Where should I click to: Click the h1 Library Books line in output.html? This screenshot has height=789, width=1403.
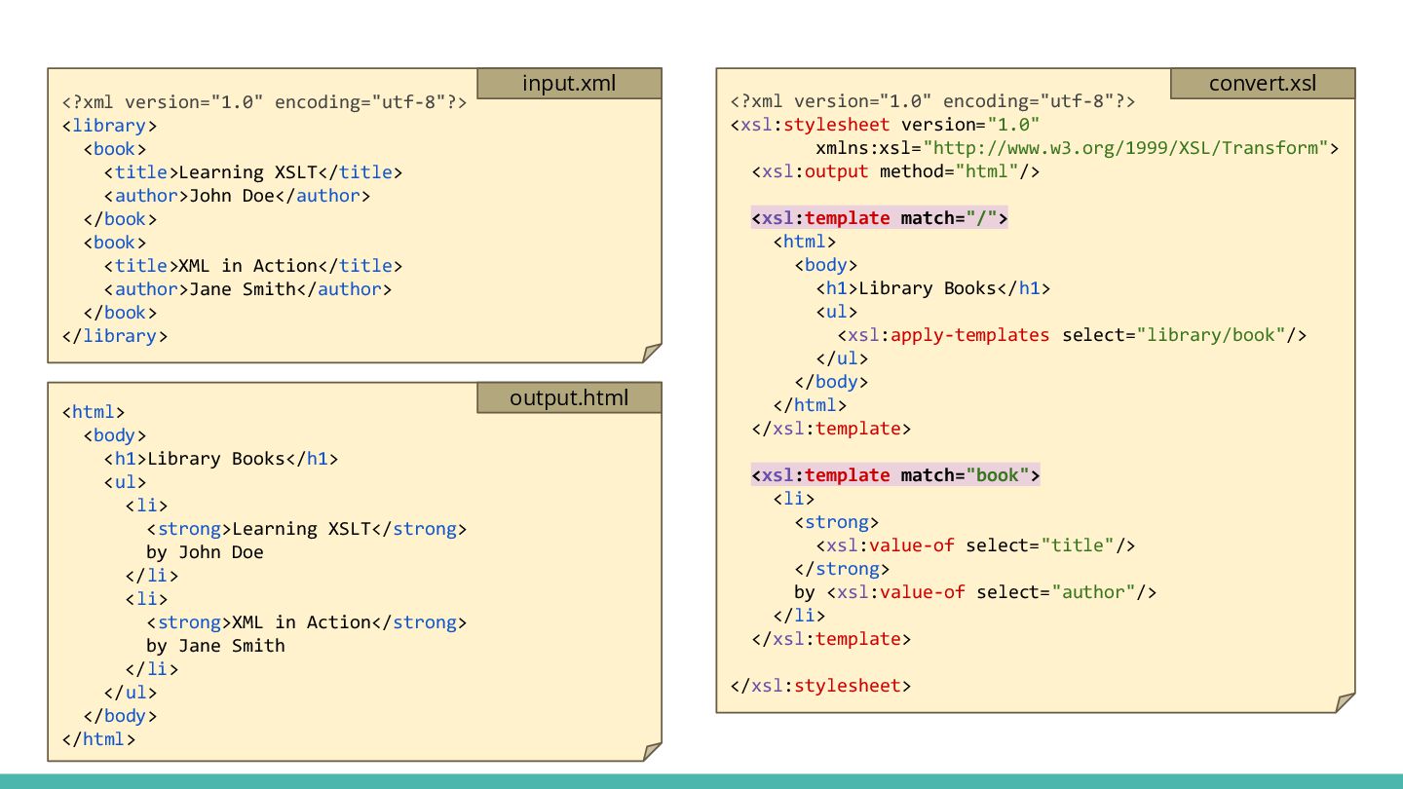pyautogui.click(x=221, y=459)
